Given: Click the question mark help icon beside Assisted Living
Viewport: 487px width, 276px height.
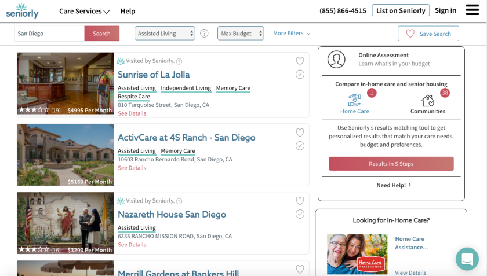Looking at the screenshot, I should 204,33.
